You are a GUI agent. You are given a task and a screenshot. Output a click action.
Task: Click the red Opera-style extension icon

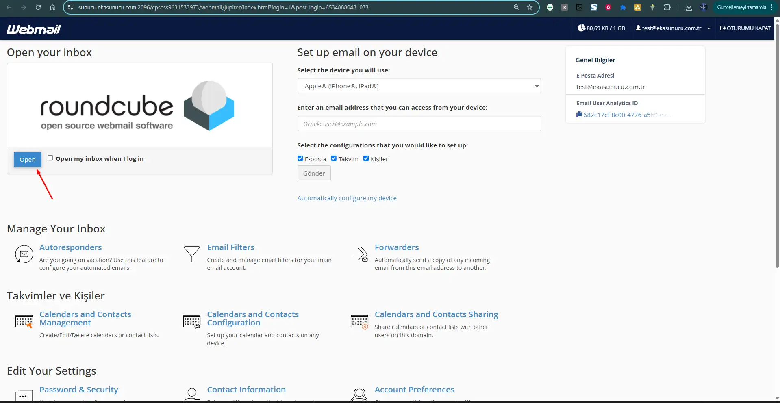[608, 7]
